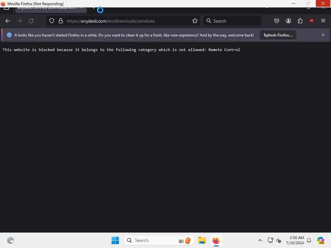
Task: Click the Refresh Firefox... button
Action: (x=278, y=35)
